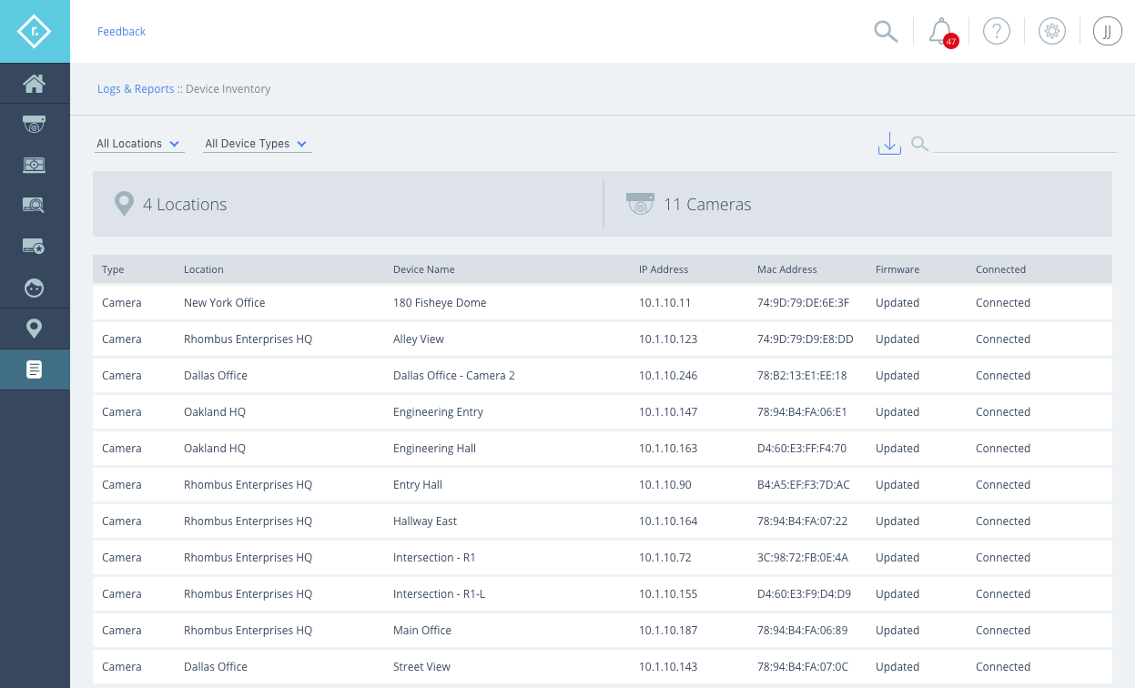Open the laptop target icon in the sidebar
The image size is (1146, 688).
coord(35,165)
